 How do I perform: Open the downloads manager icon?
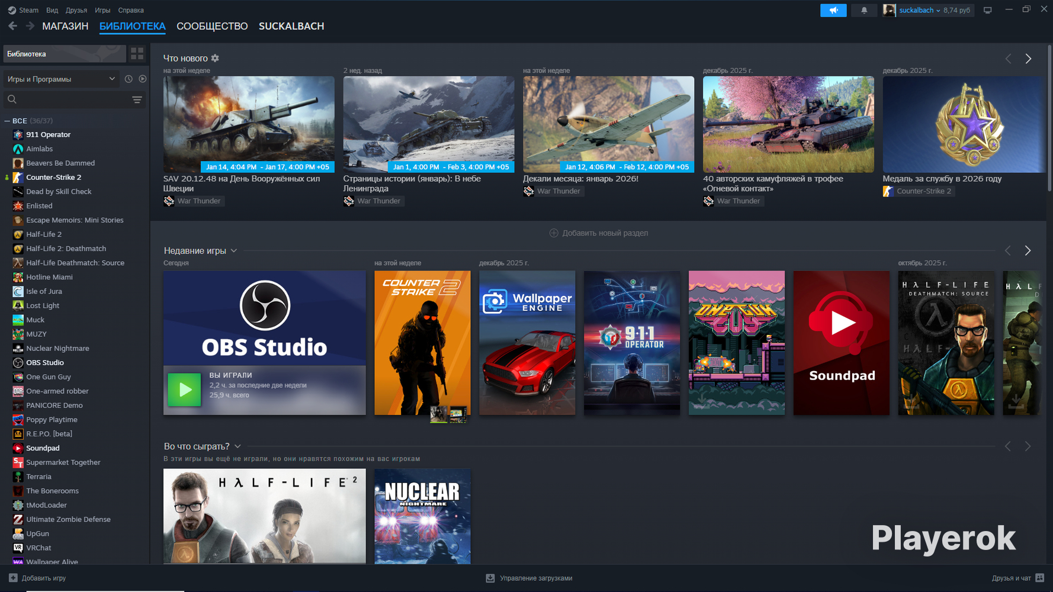pos(490,578)
